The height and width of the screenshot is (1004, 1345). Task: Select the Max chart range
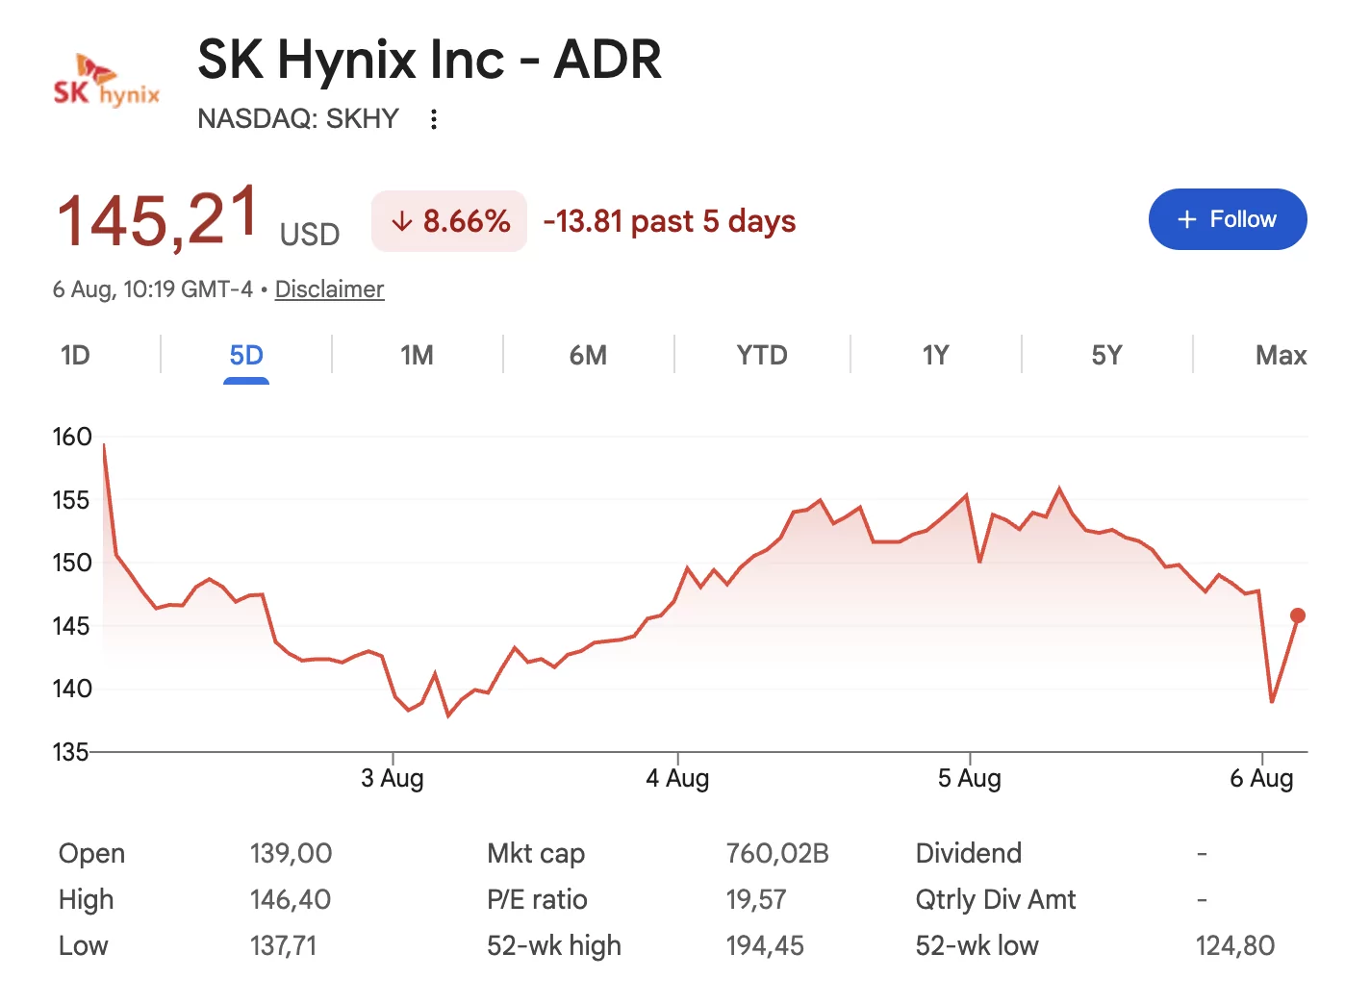[1281, 356]
